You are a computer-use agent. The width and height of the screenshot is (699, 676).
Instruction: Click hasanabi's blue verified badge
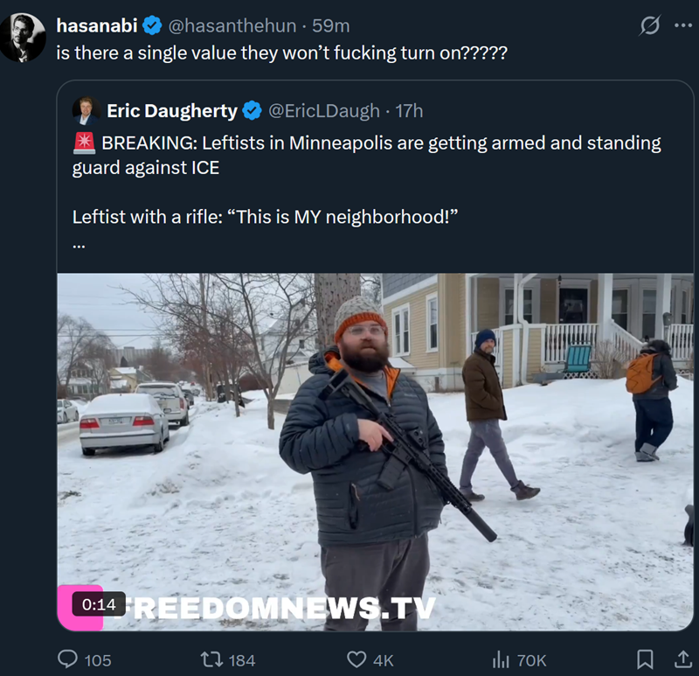click(x=152, y=25)
